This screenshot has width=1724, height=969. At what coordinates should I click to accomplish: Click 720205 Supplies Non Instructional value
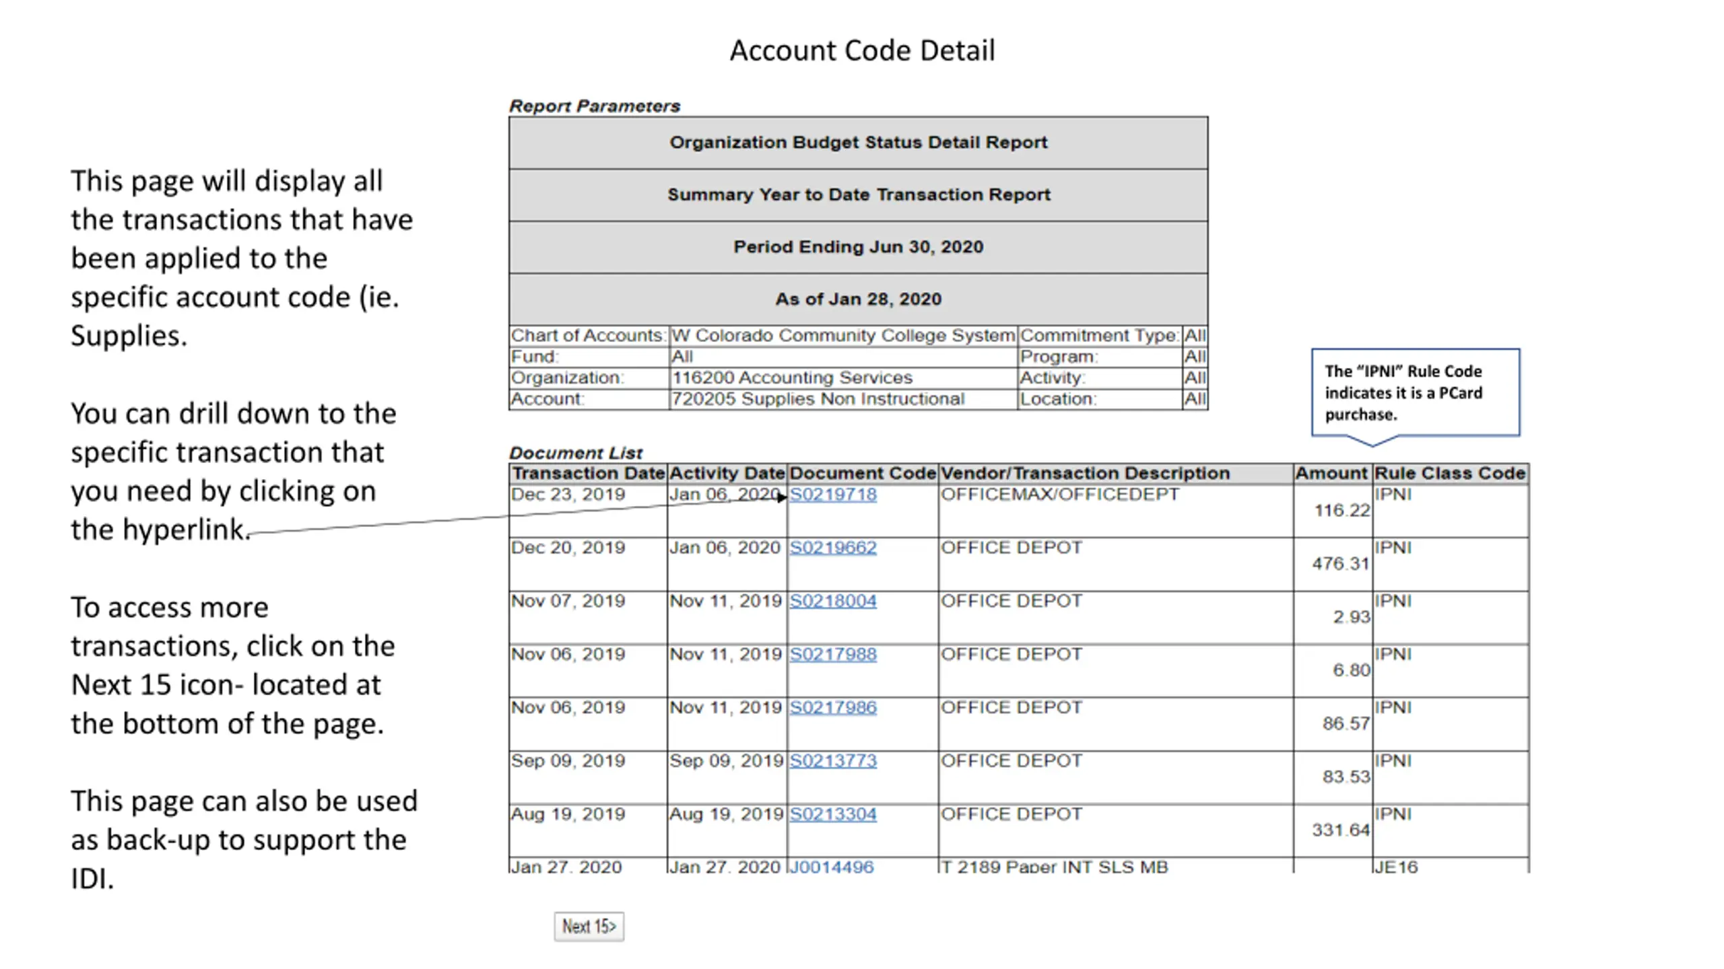pyautogui.click(x=818, y=399)
